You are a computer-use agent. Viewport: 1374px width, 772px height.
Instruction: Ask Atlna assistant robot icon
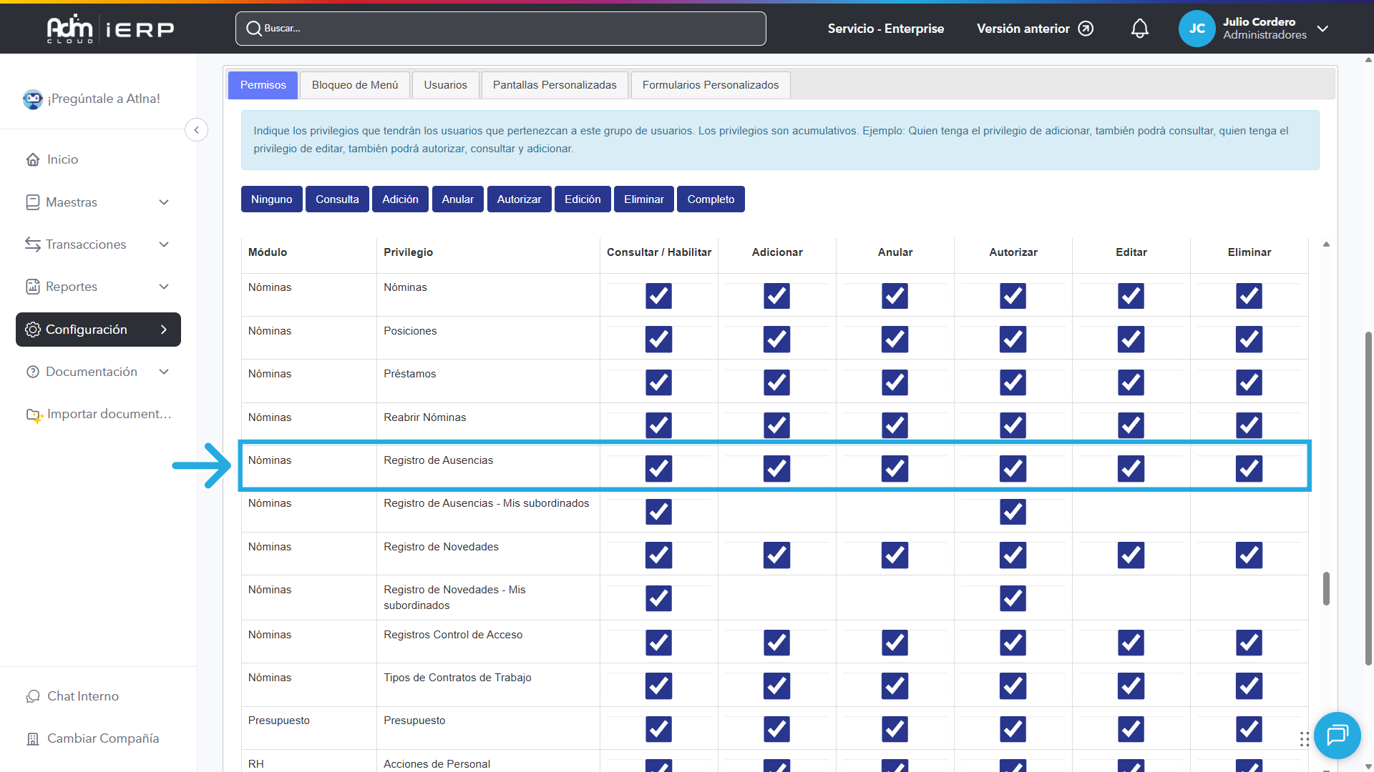[x=33, y=99]
